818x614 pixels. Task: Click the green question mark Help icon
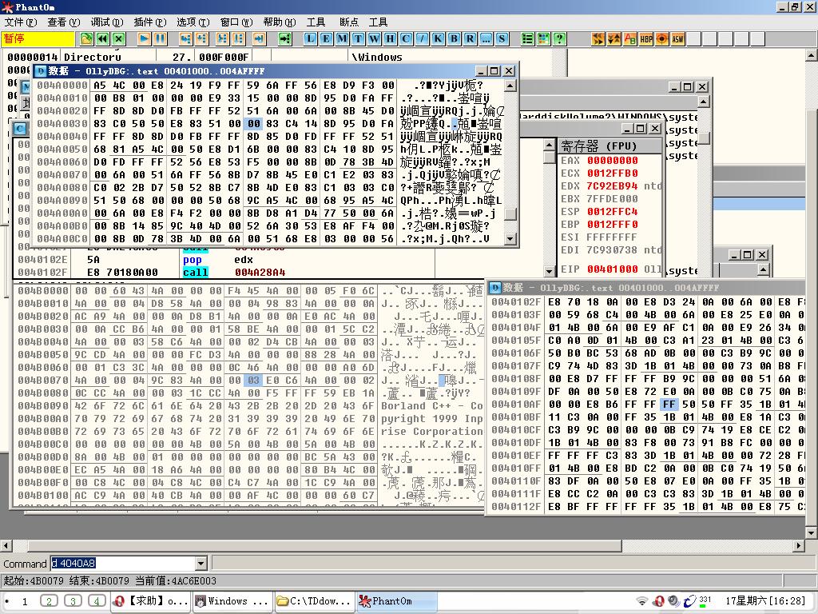pyautogui.click(x=559, y=38)
